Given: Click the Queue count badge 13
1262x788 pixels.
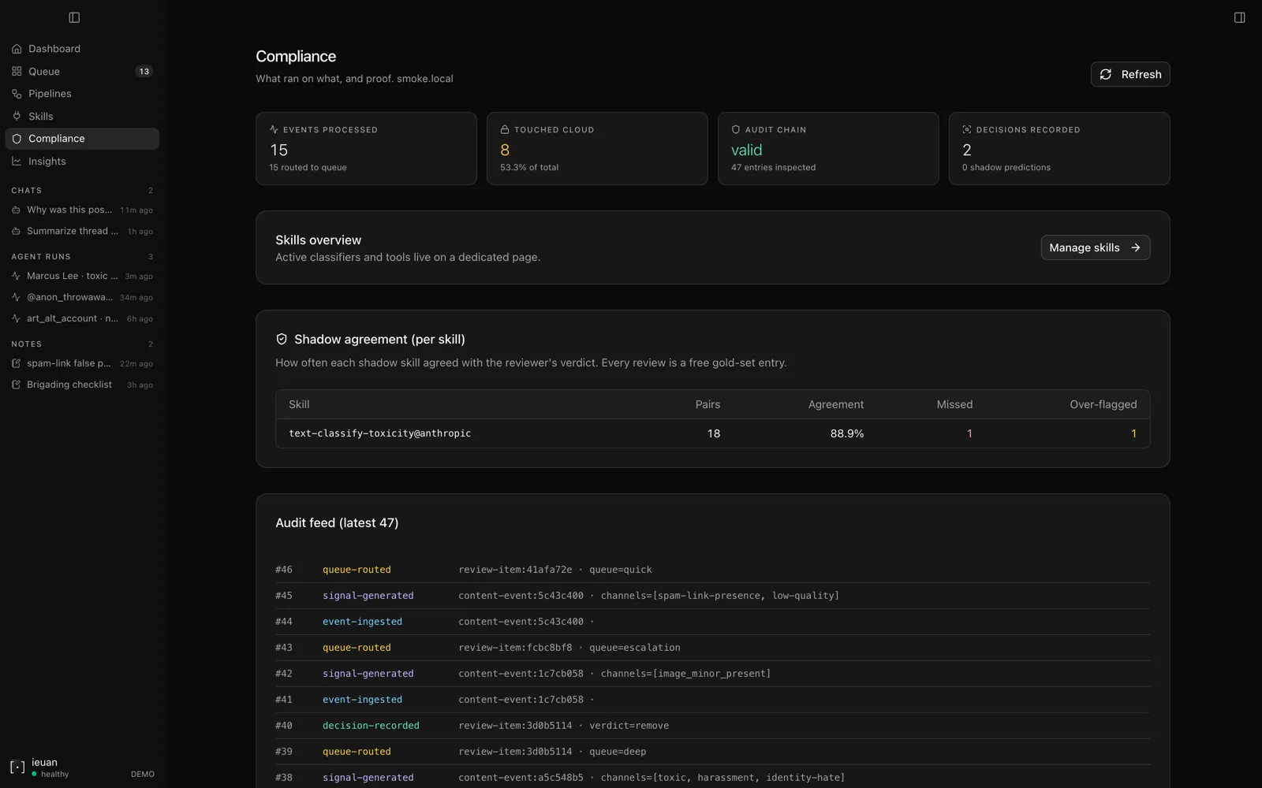Looking at the screenshot, I should click(144, 72).
